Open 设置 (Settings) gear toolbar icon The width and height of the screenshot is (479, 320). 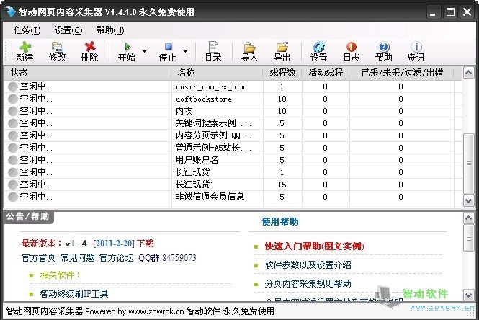click(318, 51)
